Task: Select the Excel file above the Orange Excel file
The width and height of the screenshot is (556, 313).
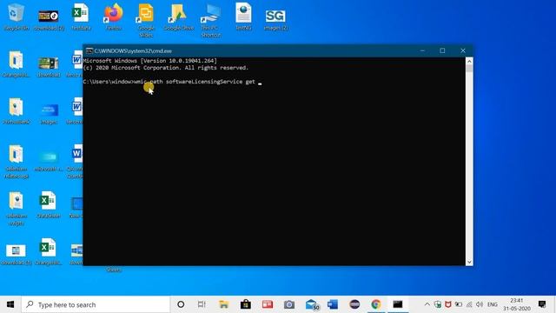Action: (x=49, y=204)
